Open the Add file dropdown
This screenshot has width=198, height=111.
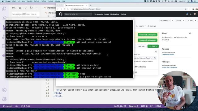pos(142,46)
